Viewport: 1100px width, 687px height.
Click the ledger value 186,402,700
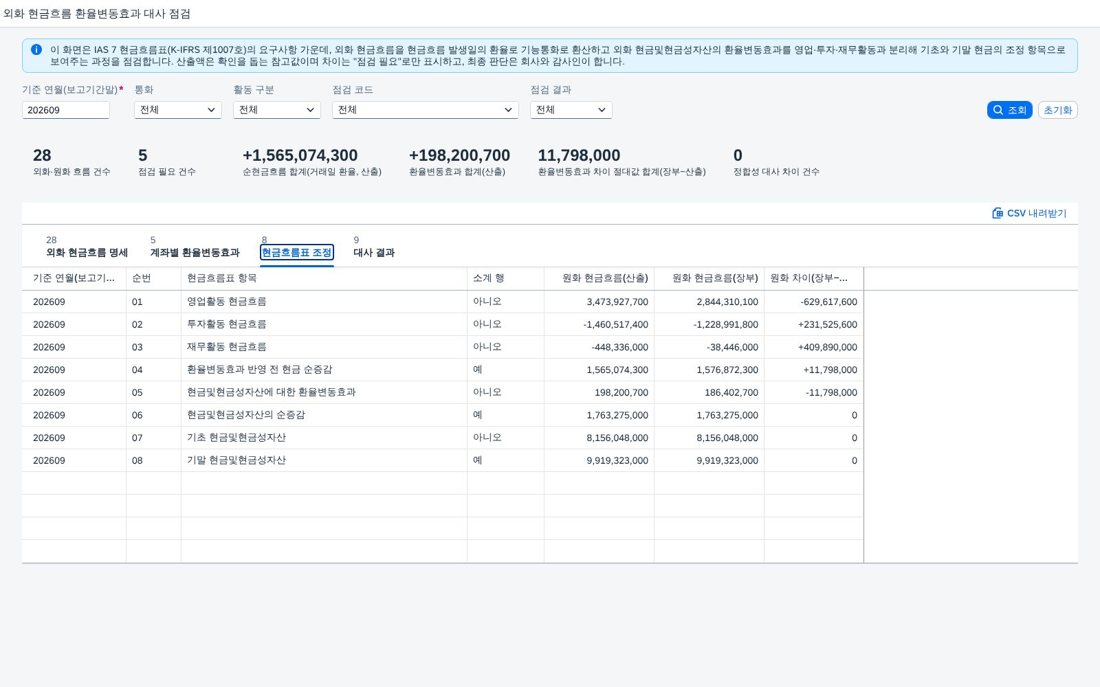(x=731, y=392)
